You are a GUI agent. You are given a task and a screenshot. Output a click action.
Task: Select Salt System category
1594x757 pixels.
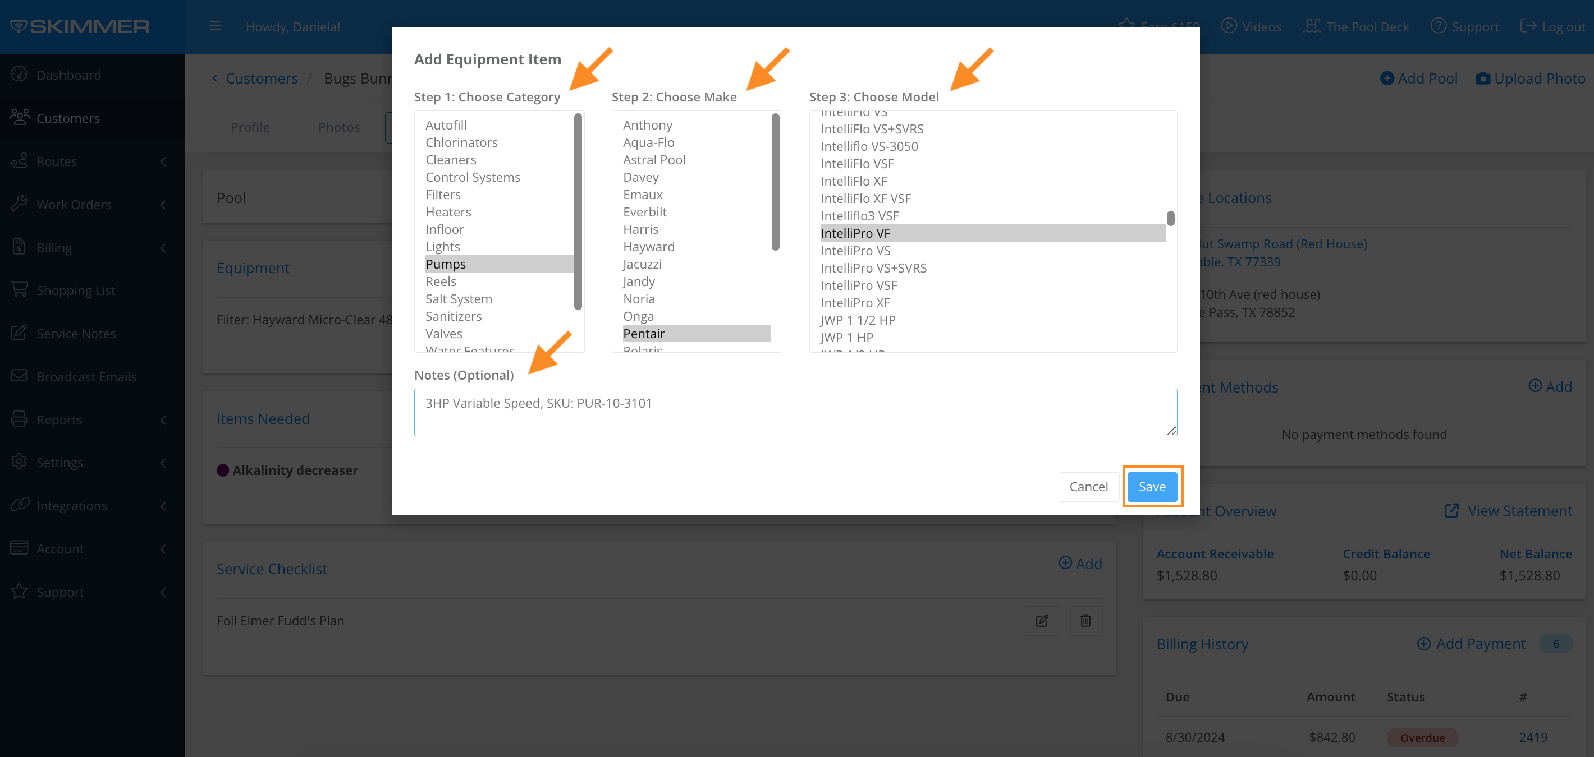(x=499, y=298)
